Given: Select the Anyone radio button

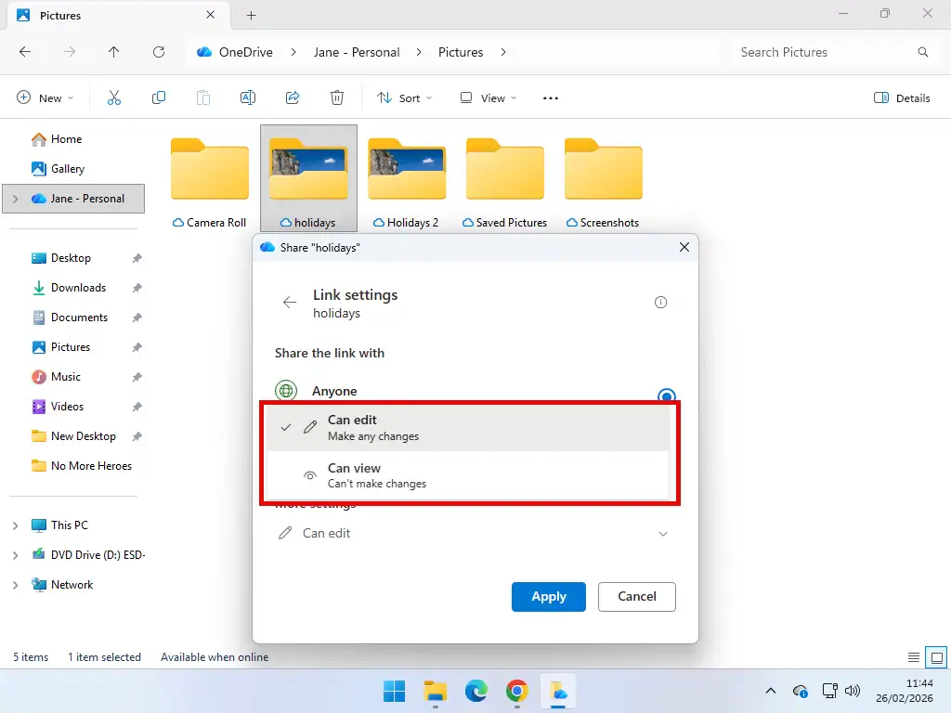Looking at the screenshot, I should click(x=666, y=395).
